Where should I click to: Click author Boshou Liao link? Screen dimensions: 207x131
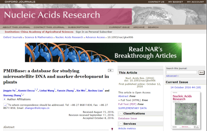pyautogui.click(x=96, y=91)
